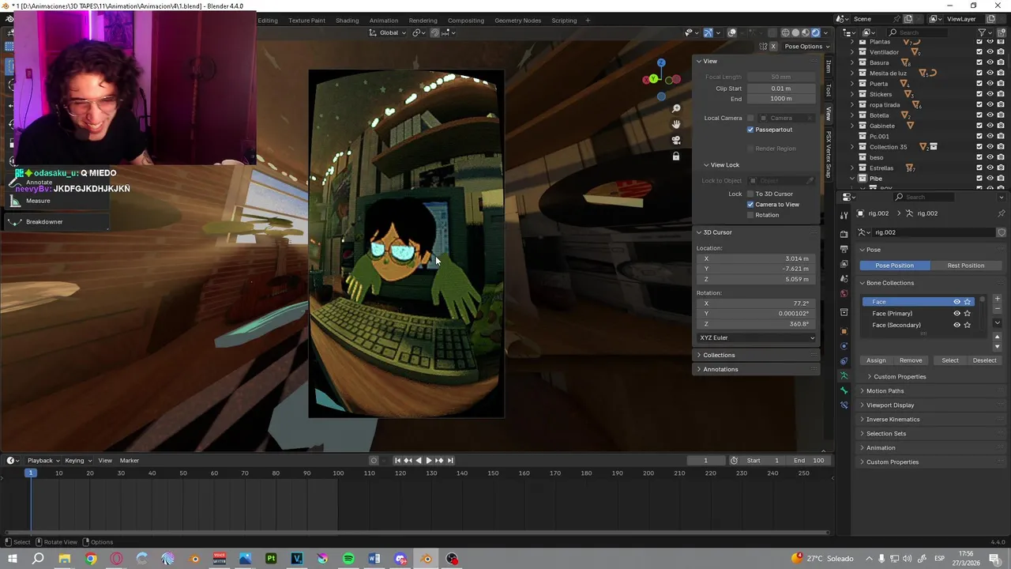Jump to the timeline start frame
This screenshot has width=1011, height=569.
[397, 460]
